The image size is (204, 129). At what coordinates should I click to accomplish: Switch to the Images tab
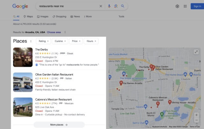43,17
